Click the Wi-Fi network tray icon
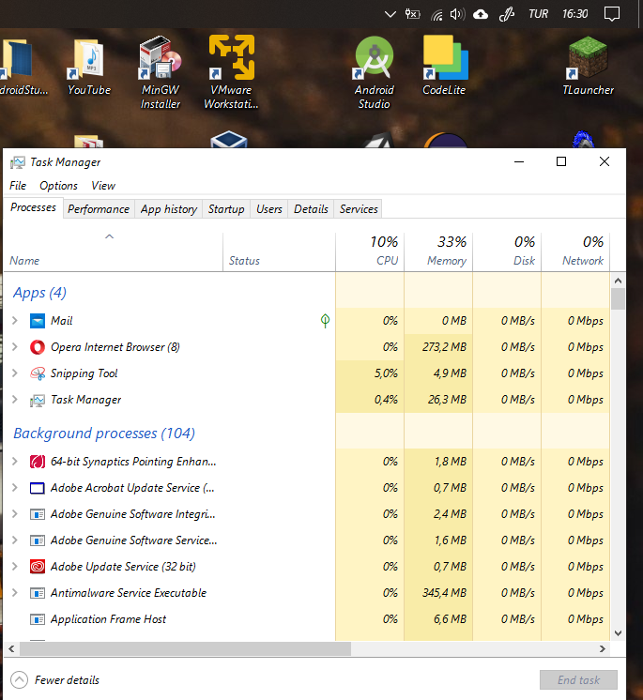This screenshot has width=643, height=700. tap(436, 15)
